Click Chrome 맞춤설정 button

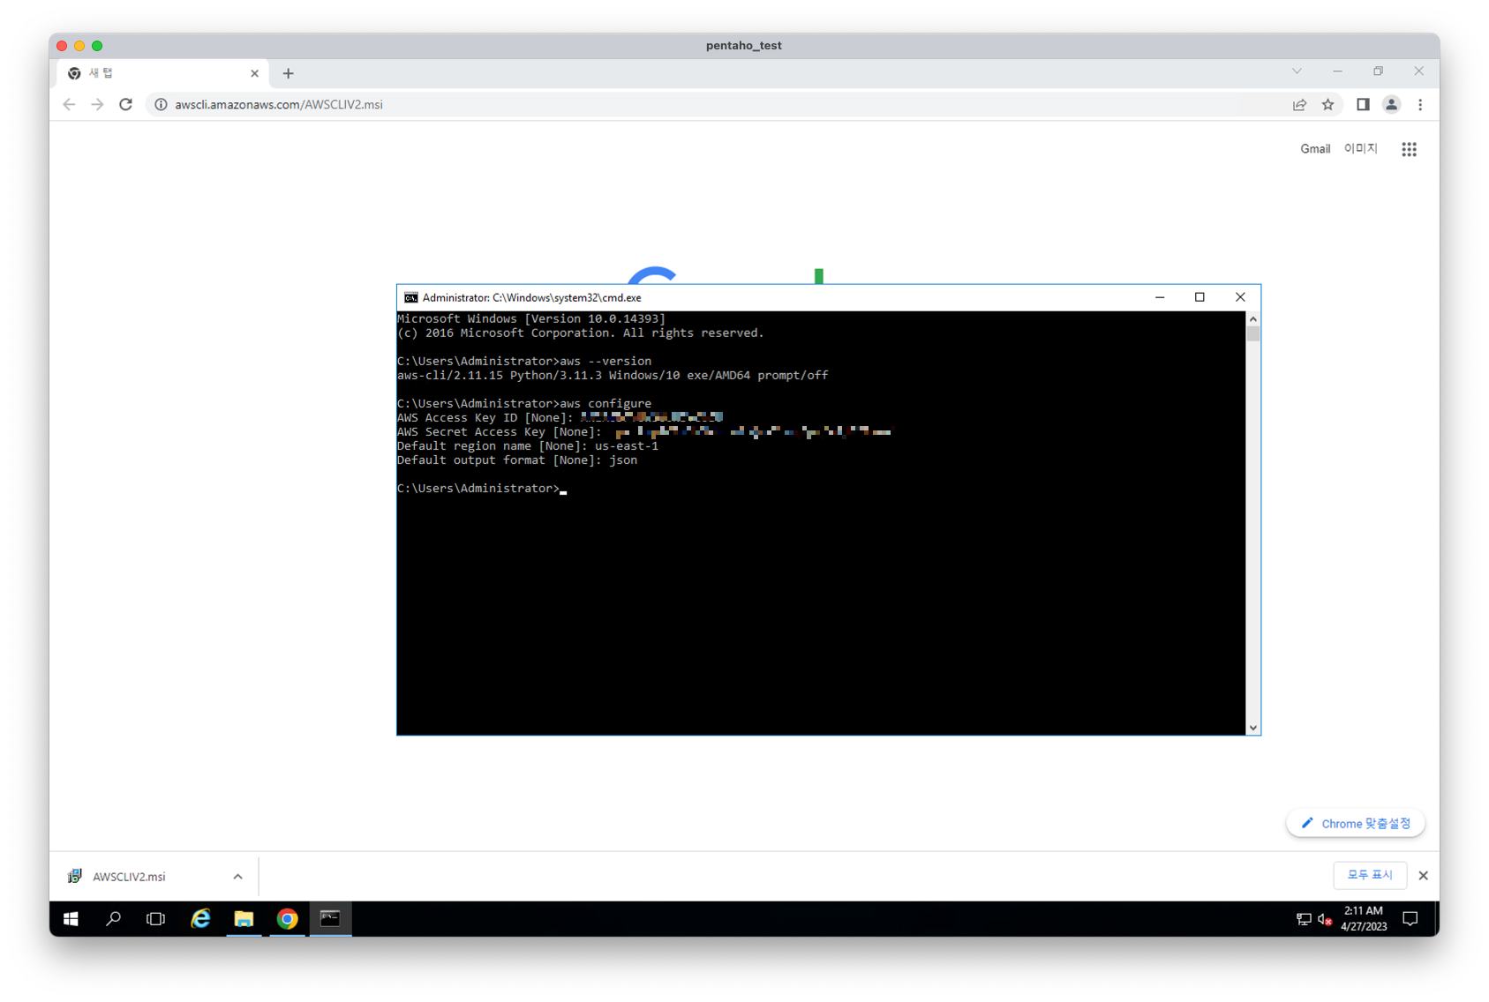pos(1356,823)
